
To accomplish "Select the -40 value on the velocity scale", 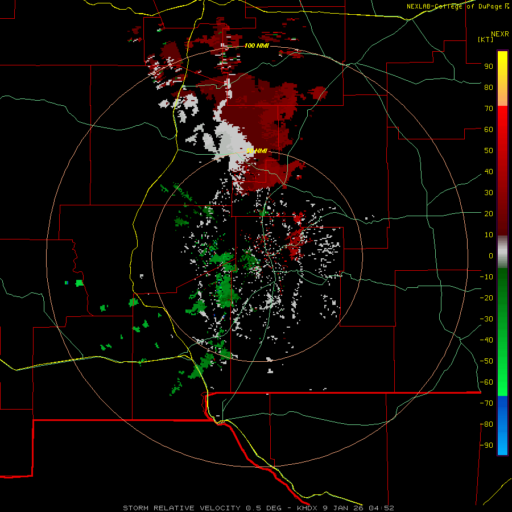I will coord(486,340).
